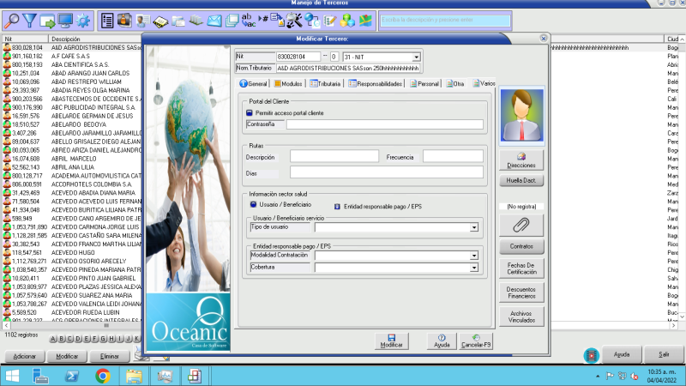Click the Nom.Tributario text field
This screenshot has height=386, width=686.
tap(348, 69)
